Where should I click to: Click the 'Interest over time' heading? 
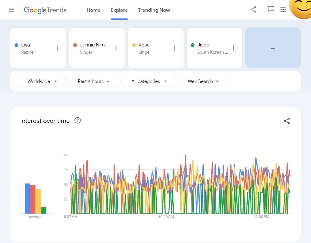click(45, 121)
